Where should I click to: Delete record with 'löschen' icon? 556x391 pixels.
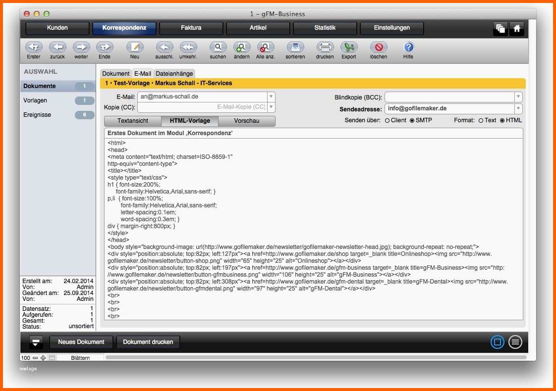(379, 47)
